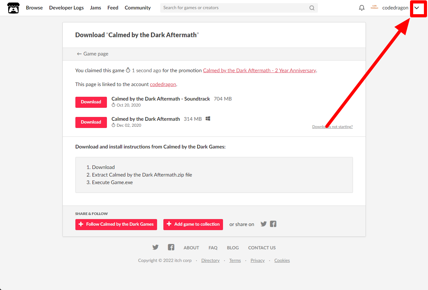Screen dimensions: 428x290
Task: Open 'Downloads not starting?' help link
Action: [332, 127]
